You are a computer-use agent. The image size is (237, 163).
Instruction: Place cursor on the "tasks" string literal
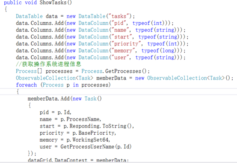click(119, 16)
